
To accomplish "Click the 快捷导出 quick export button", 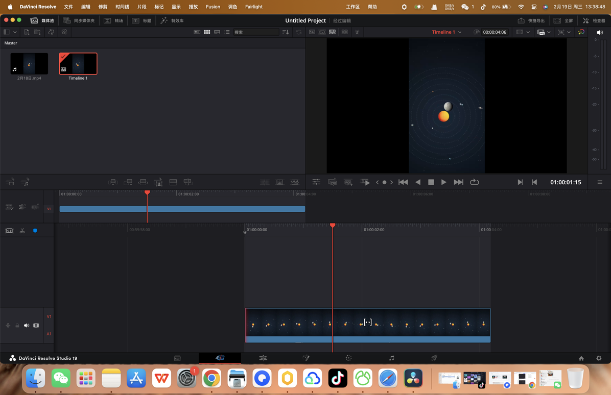I will (531, 20).
